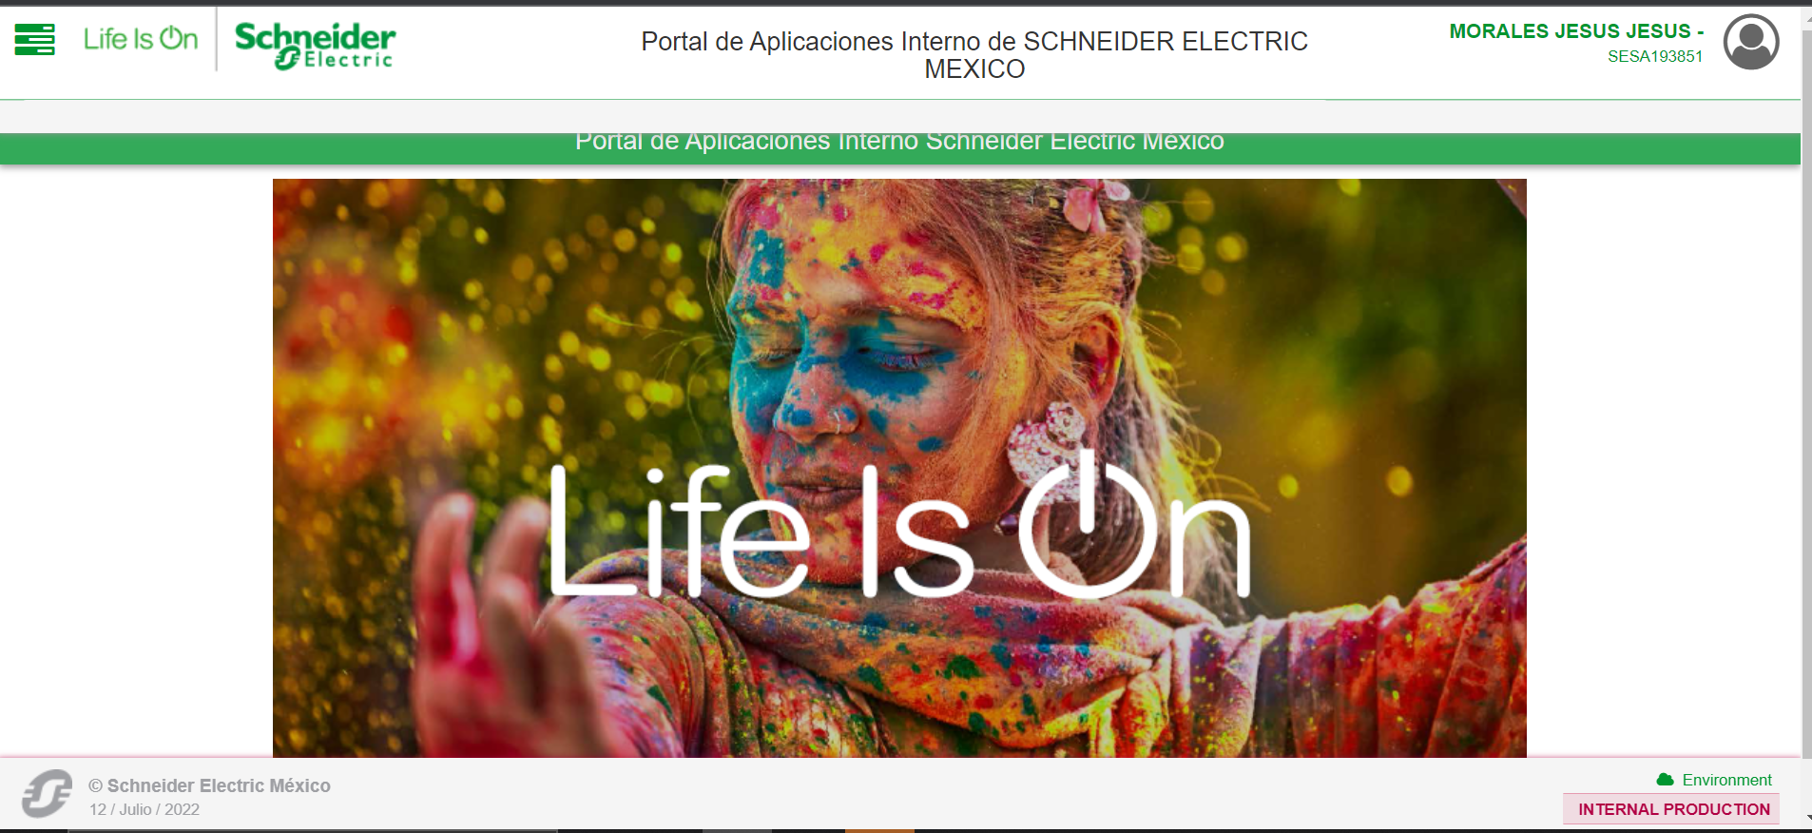Open the green hamburger navigation menu
Screen dimensions: 1812x833
click(35, 40)
